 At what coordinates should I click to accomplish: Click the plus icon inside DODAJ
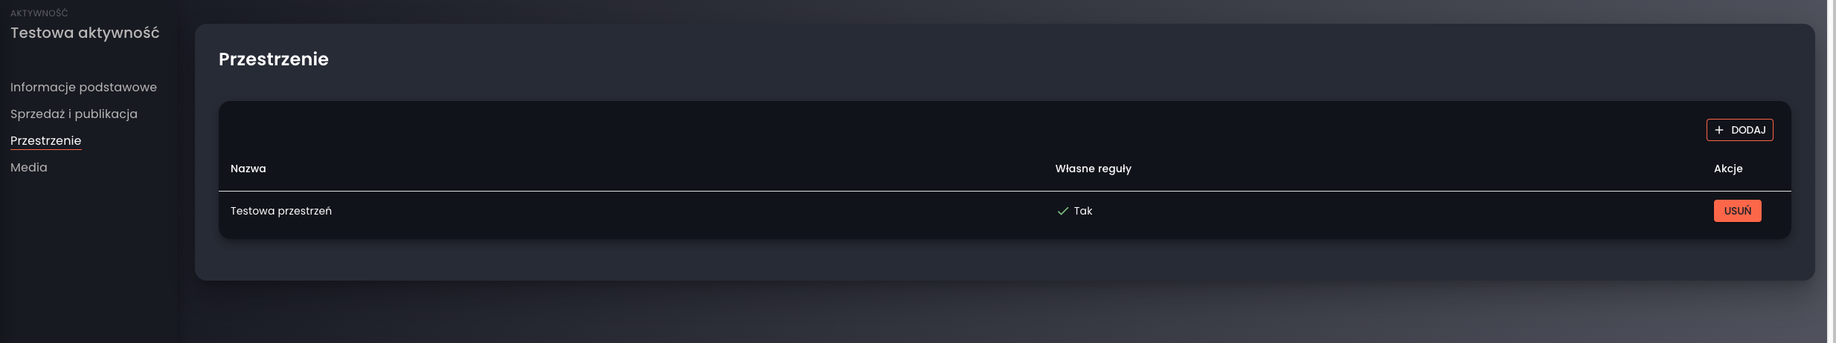(1718, 130)
